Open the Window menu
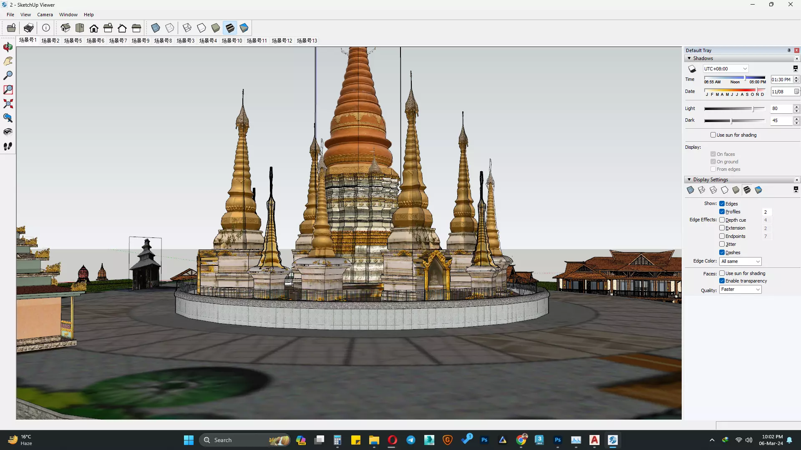Viewport: 801px width, 450px height. click(x=68, y=15)
